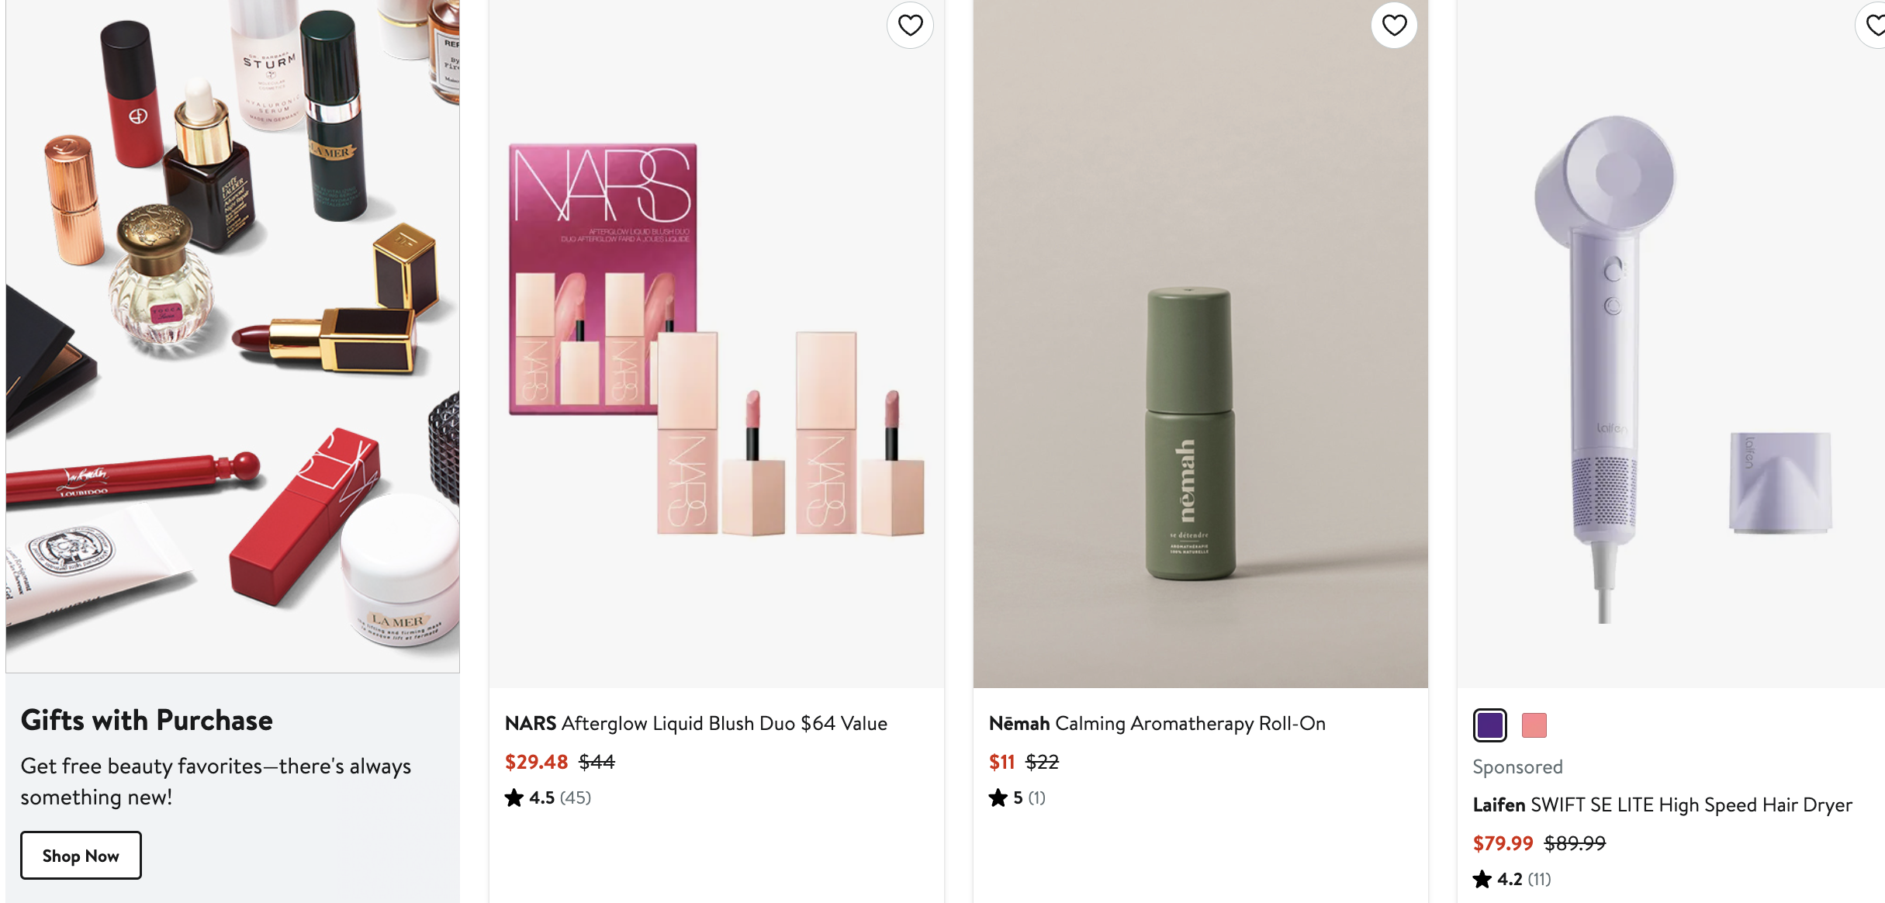Click the NARS $29.48 sale price

pyautogui.click(x=536, y=762)
